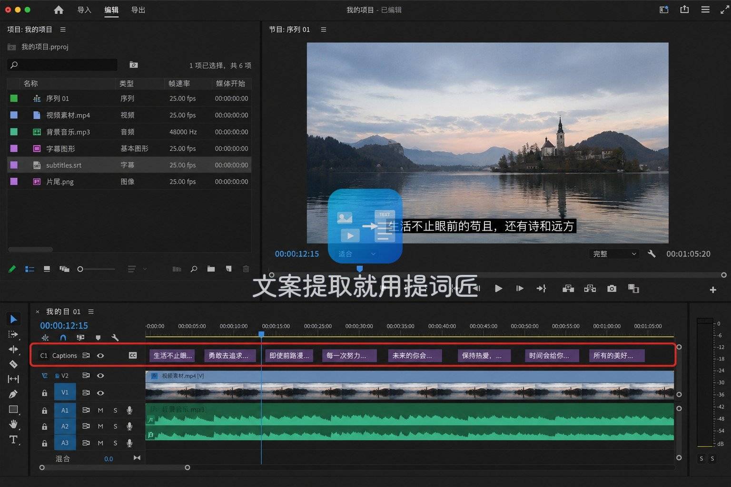The width and height of the screenshot is (731, 487).
Task: Play the sequence in program monitor
Action: pos(498,288)
